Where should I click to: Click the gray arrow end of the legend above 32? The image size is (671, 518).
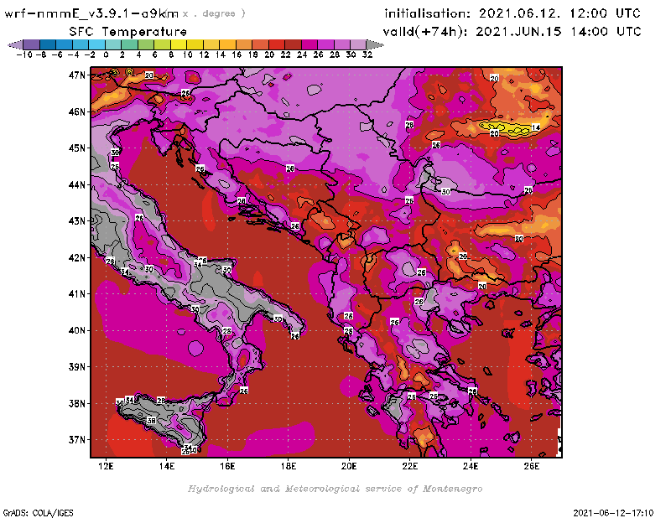point(375,45)
